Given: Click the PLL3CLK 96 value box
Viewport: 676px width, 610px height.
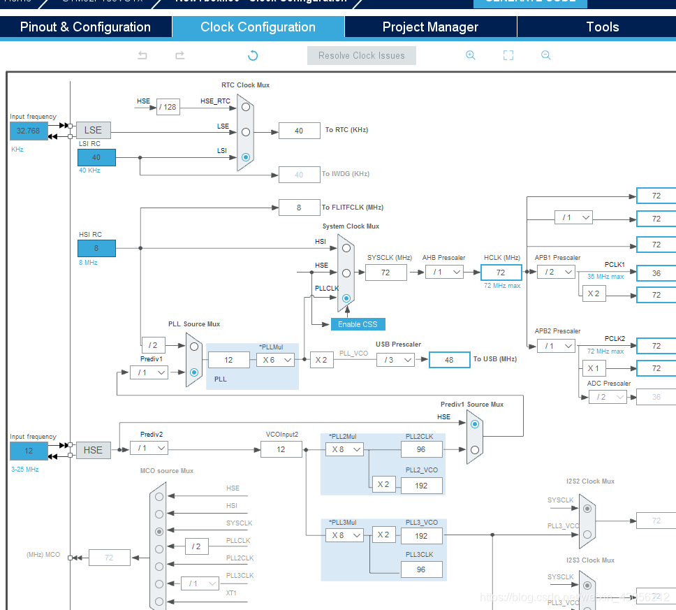Looking at the screenshot, I should click(x=422, y=569).
